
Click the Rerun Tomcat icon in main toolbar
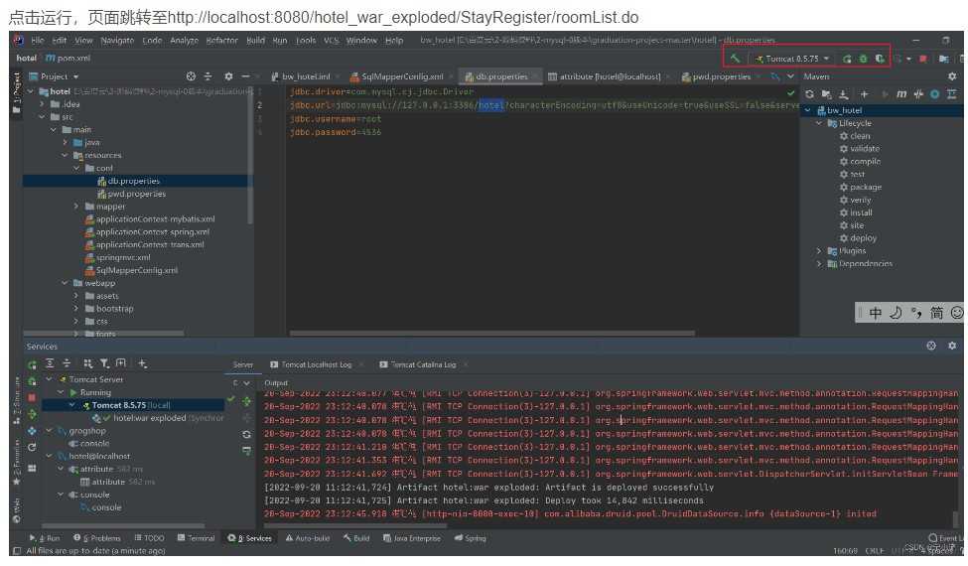(x=847, y=59)
